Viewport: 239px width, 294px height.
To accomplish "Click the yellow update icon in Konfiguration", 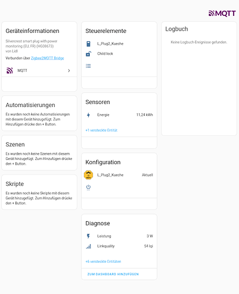I will pos(89,175).
